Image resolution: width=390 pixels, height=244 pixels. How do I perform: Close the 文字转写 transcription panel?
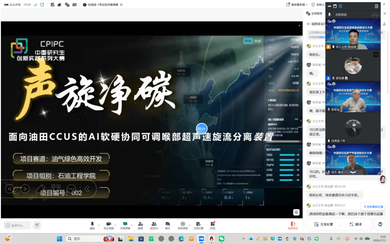[x=384, y=14]
